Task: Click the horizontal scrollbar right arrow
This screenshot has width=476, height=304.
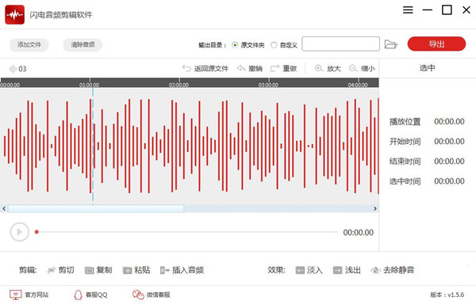Action: (x=375, y=209)
